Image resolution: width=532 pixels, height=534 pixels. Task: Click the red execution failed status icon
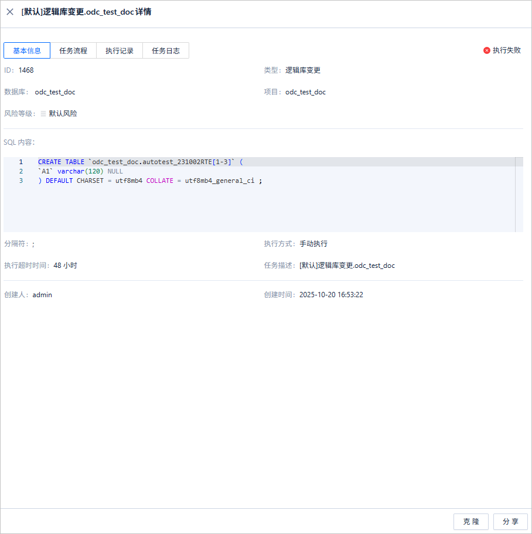(487, 50)
